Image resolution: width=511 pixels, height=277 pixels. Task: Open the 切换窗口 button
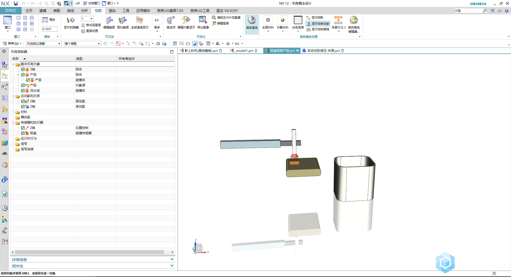(91, 3)
